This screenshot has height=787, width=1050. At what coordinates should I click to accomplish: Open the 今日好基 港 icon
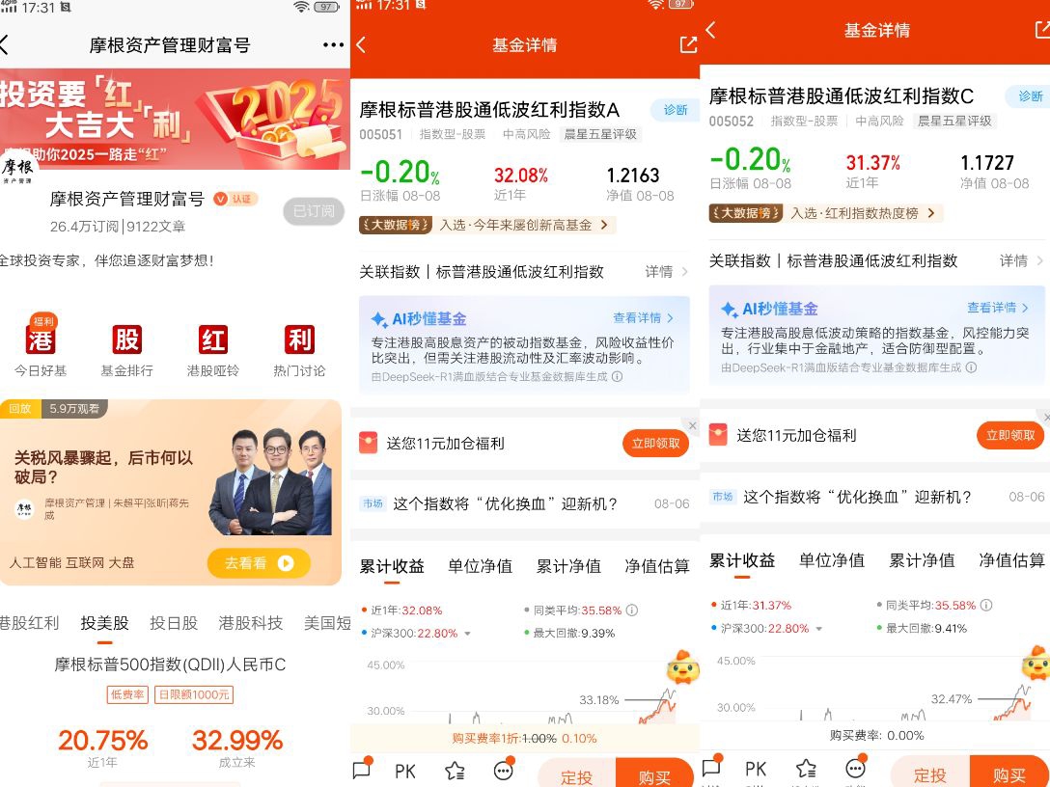click(41, 339)
